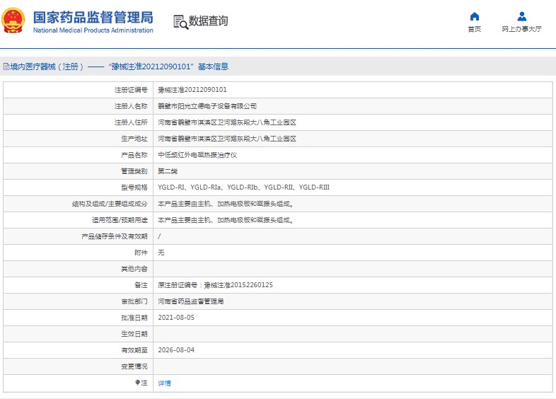This screenshot has height=399, width=556.
Task: Select approving department 河南省药品监督管理局
Action: tap(191, 301)
